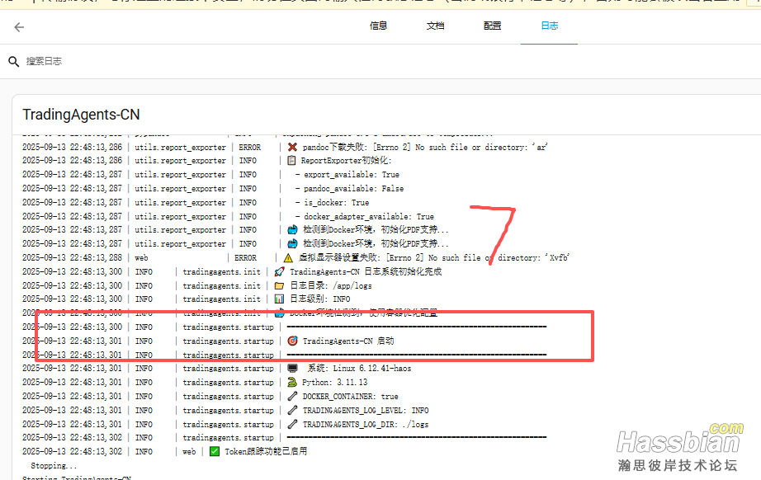This screenshot has width=761, height=480.
Task: Click the 'Stopping...' log line
Action: (x=54, y=466)
